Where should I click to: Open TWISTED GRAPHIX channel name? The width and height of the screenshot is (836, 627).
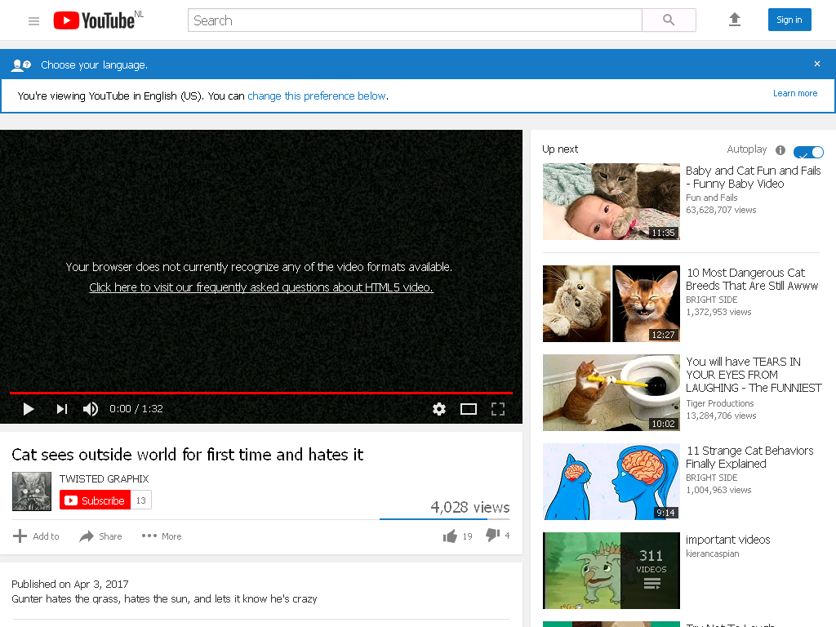[x=104, y=478]
